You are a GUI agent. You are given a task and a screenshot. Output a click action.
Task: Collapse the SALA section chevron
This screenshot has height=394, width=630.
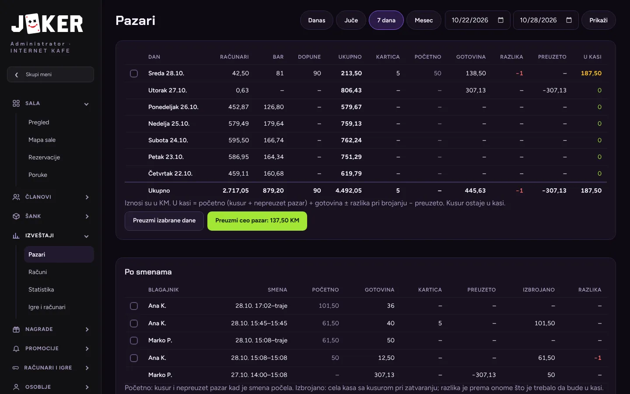pos(87,104)
